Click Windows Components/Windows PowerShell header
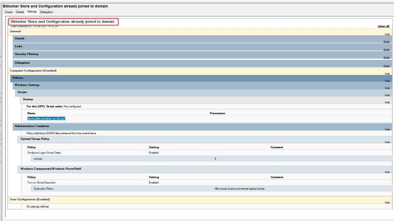394x221 pixels. tap(205, 170)
